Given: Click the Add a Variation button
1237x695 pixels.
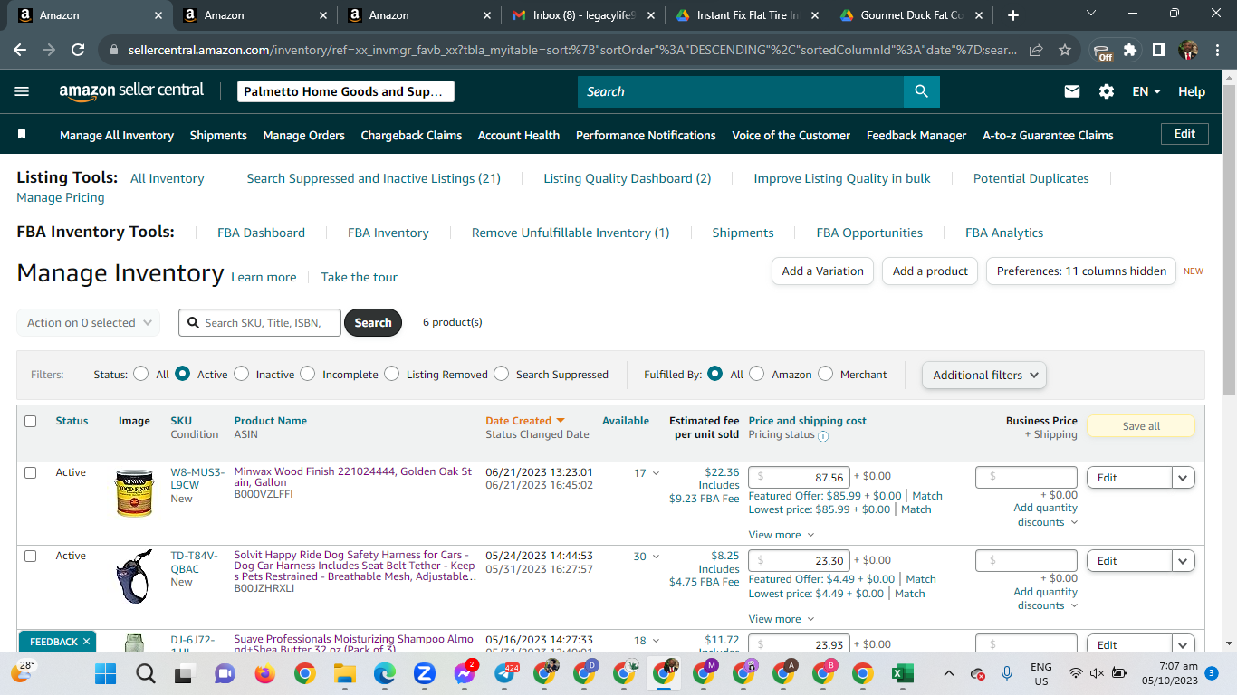Looking at the screenshot, I should 822,271.
